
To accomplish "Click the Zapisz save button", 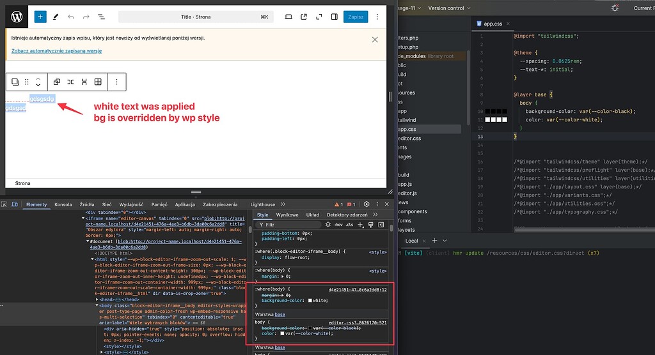I will click(x=356, y=17).
